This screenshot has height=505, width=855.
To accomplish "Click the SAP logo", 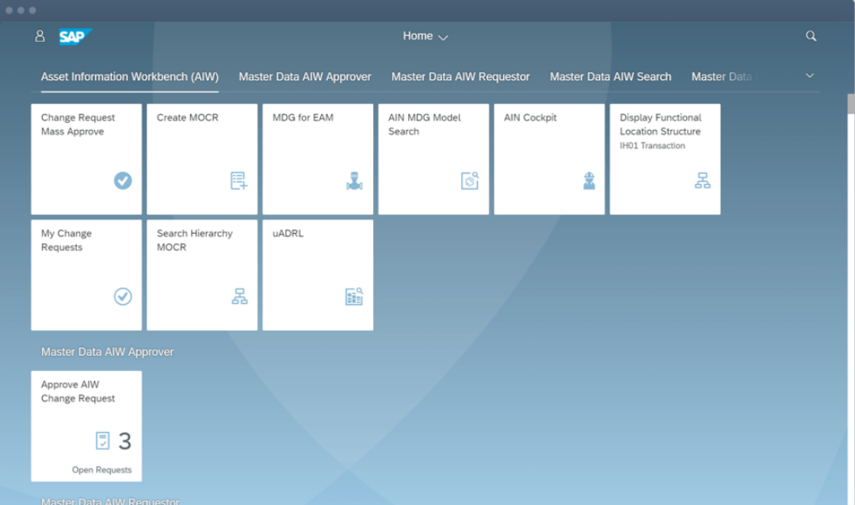I will [75, 36].
